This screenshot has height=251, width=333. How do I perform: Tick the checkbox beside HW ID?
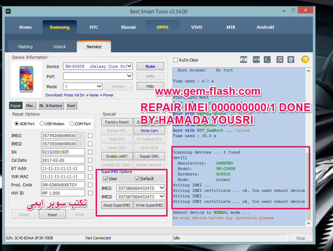pyautogui.click(x=90, y=193)
